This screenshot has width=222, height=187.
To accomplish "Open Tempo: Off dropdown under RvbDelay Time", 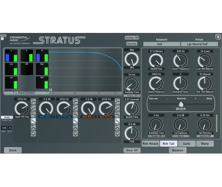I will (x=156, y=136).
